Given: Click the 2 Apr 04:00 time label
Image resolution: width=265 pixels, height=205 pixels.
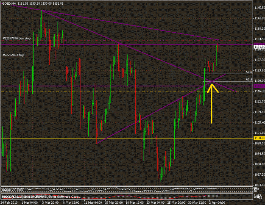Looking at the screenshot, I should pyautogui.click(x=217, y=202).
